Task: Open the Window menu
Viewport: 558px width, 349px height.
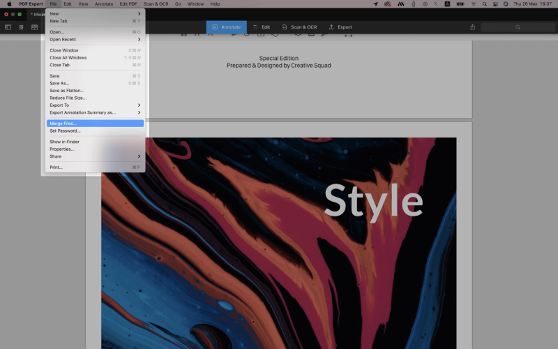Action: tap(196, 4)
